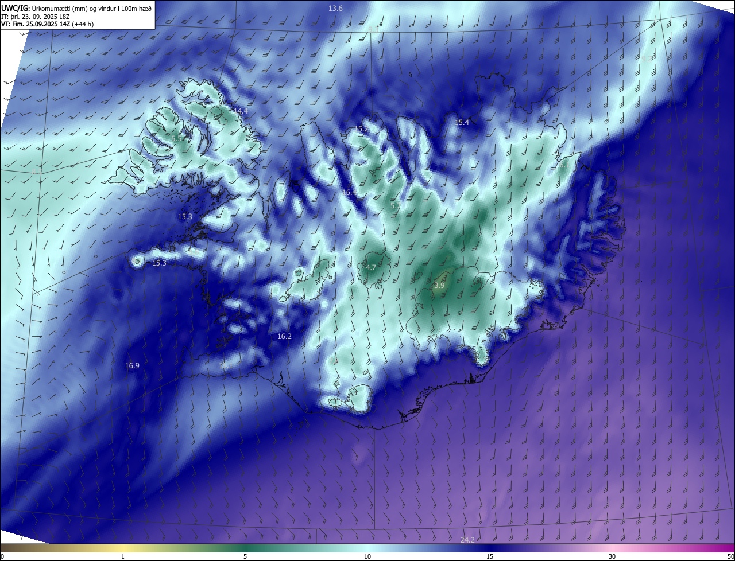Image resolution: width=735 pixels, height=561 pixels.
Task: Click the 5 tick on the colour scale
Action: click(245, 556)
